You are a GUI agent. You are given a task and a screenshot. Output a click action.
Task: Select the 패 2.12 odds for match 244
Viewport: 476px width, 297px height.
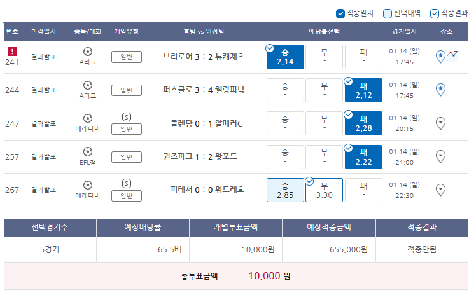coord(363,90)
